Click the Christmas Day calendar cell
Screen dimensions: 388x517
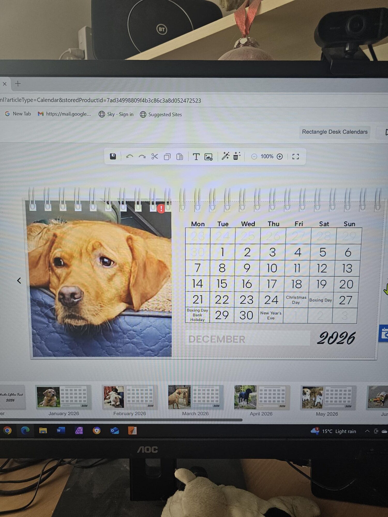coord(296,300)
